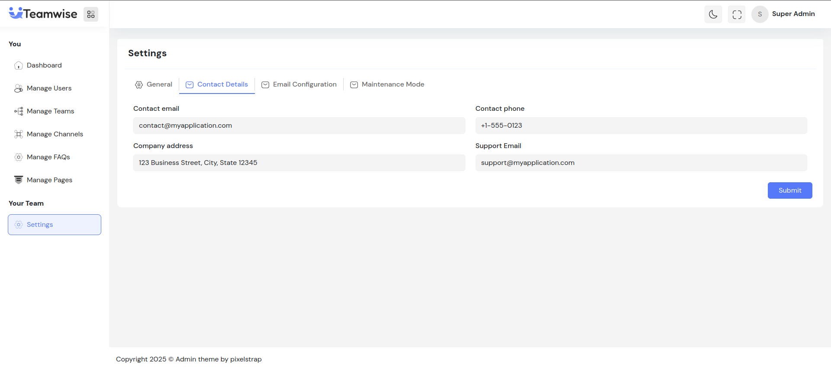This screenshot has height=371, width=831.
Task: Click the Manage FAQs icon
Action: (19, 157)
